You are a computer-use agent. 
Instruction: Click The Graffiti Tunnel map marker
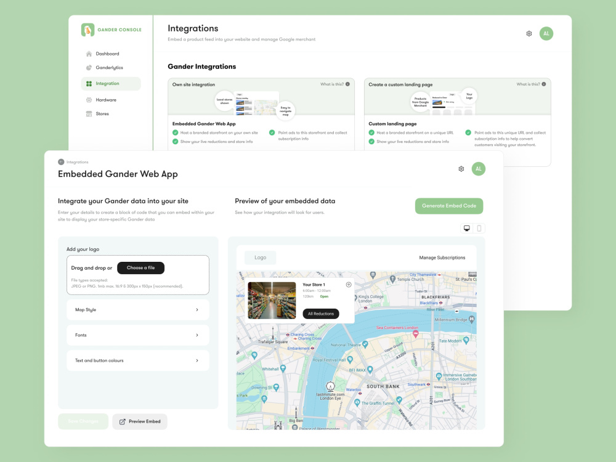click(x=357, y=403)
